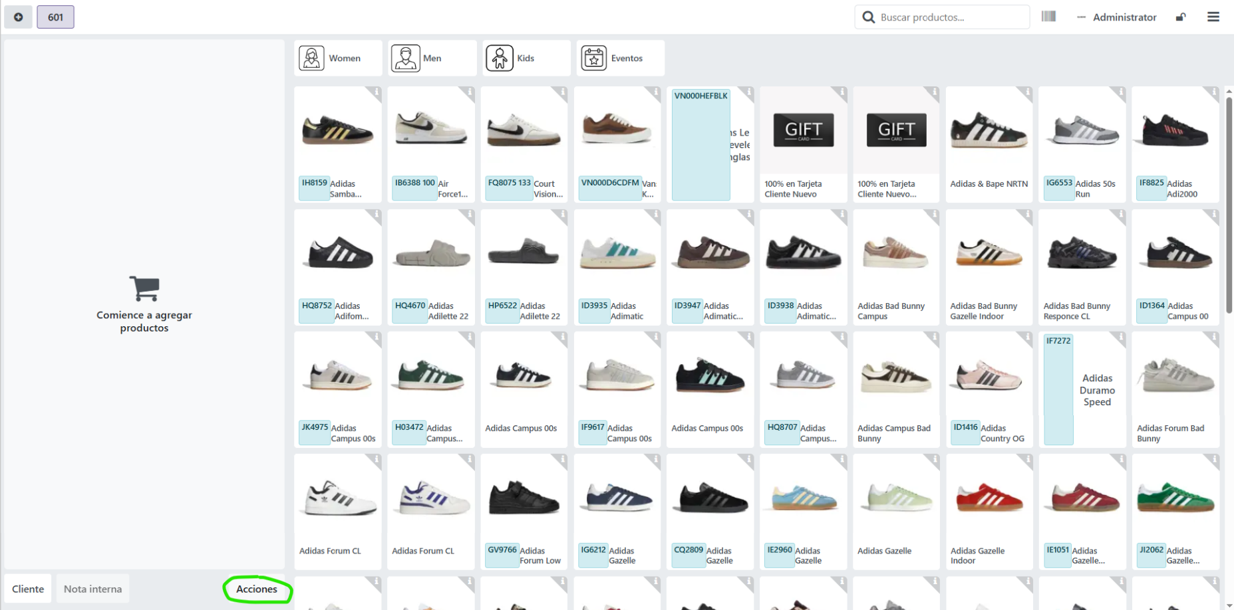Open info icon on Adidas Forum Low card

click(562, 459)
